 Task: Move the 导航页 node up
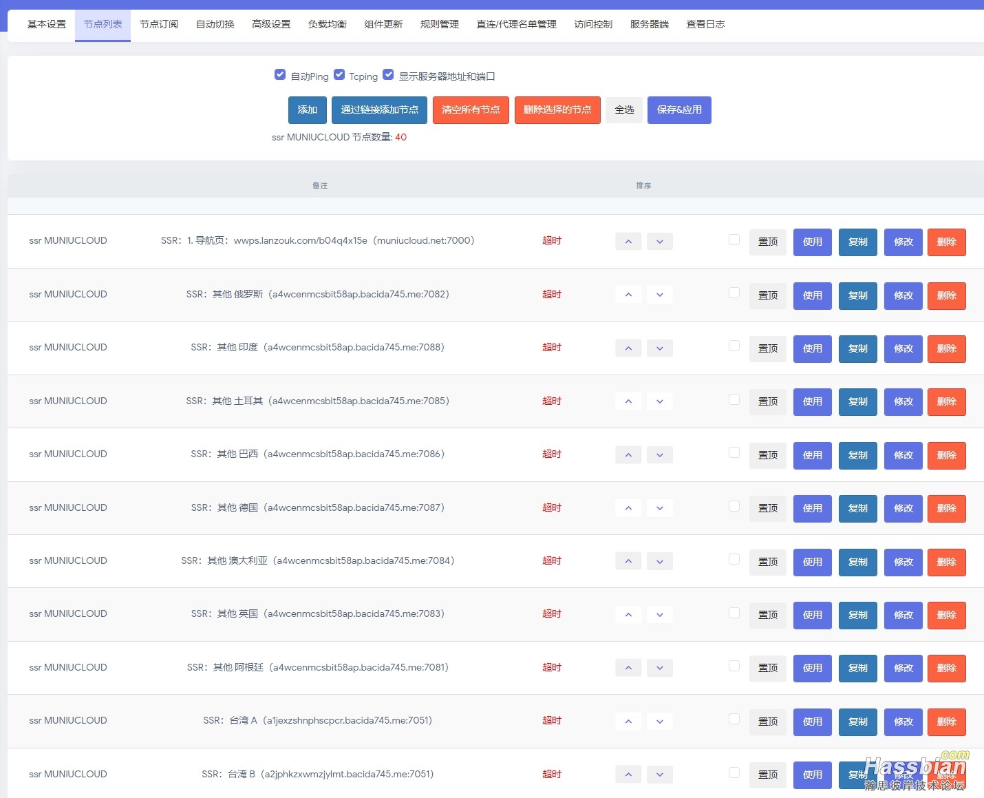(x=628, y=242)
